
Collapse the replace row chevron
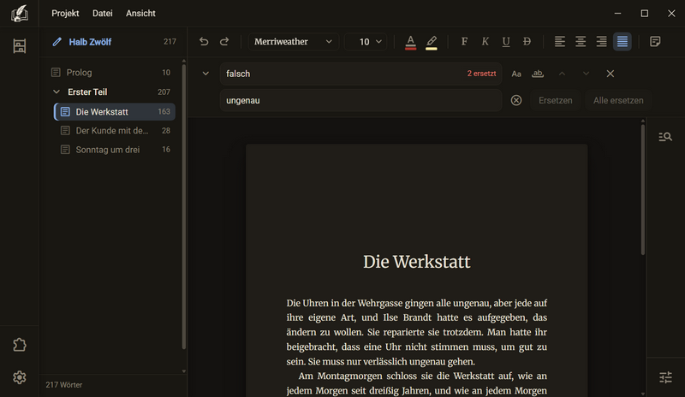coord(205,74)
